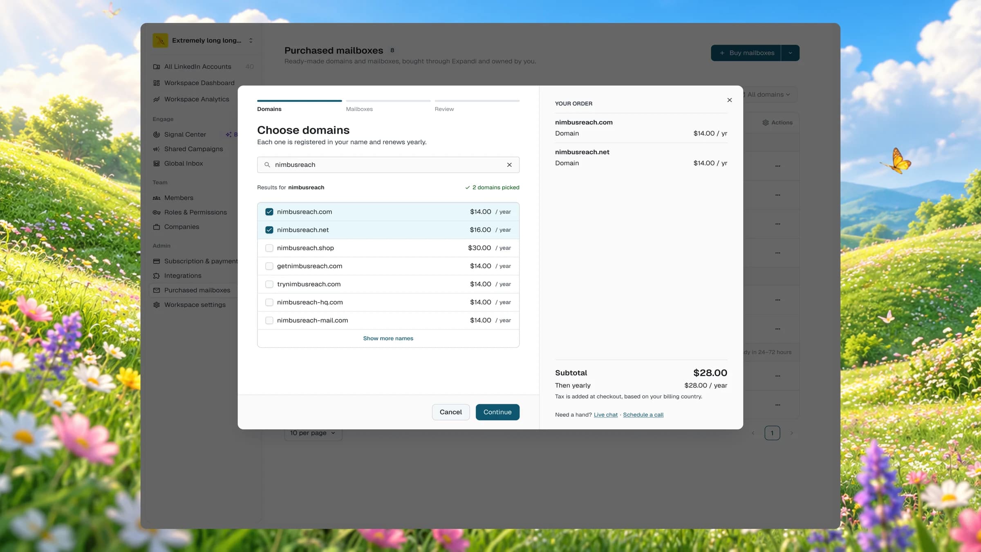
Task: Check getnimbusreach.com checkbox
Action: (269, 266)
